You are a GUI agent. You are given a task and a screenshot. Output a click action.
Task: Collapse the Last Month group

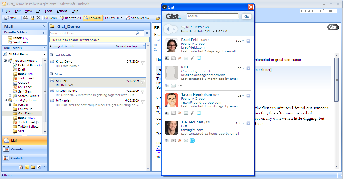pyautogui.click(x=51, y=55)
